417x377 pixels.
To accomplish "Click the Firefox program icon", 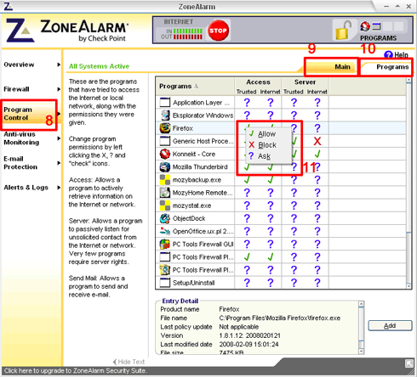I will (165, 128).
